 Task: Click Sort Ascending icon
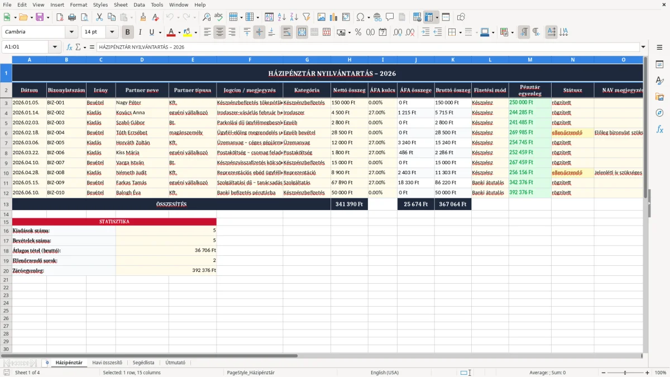coord(281,17)
